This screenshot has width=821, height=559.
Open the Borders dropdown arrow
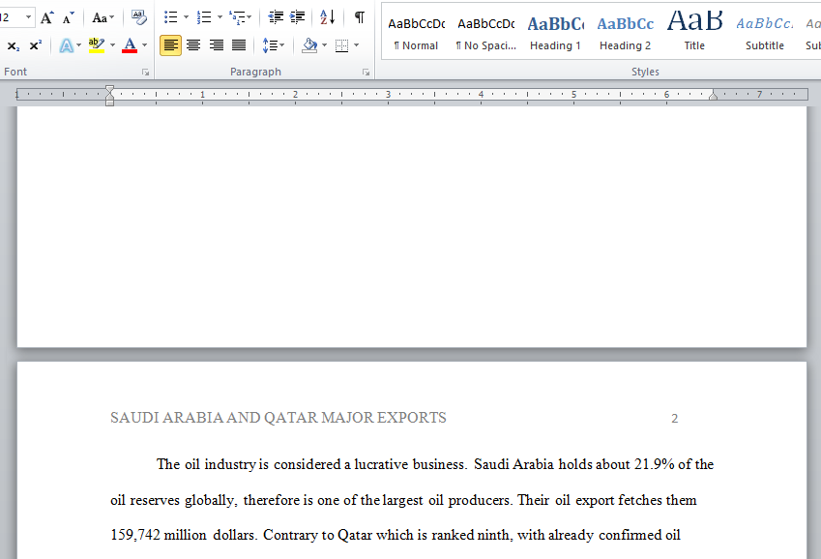(357, 45)
